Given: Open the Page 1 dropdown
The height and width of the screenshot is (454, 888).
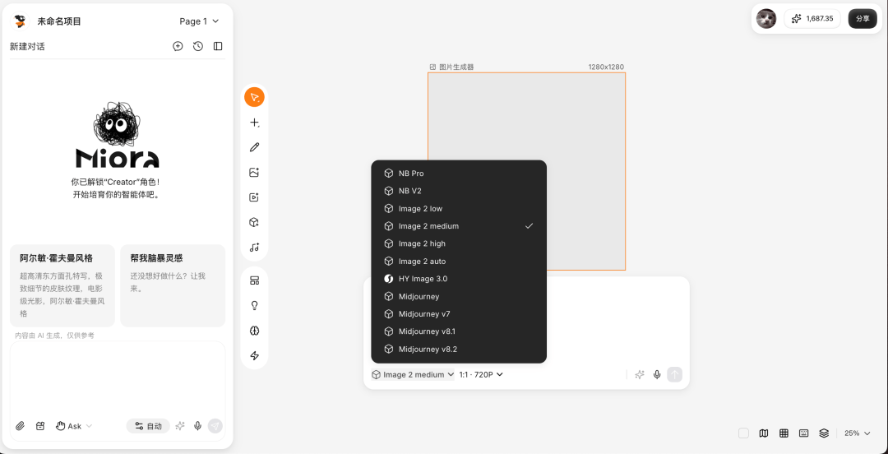Looking at the screenshot, I should point(199,21).
